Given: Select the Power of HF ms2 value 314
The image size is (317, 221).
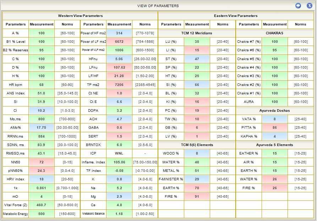Looking at the screenshot, I should (119, 33).
